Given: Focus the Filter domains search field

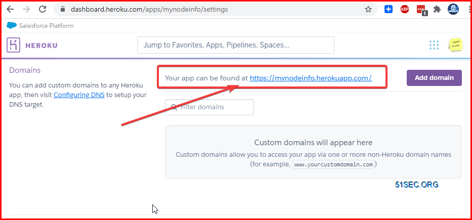Looking at the screenshot, I should 209,107.
